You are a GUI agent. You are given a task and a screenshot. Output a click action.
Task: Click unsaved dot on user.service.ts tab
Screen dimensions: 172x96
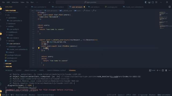84,7
